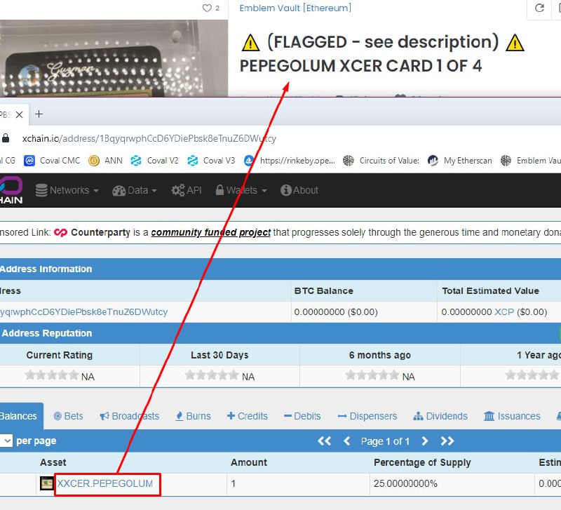
Task: Switch to the Burns tab
Action: pyautogui.click(x=194, y=416)
